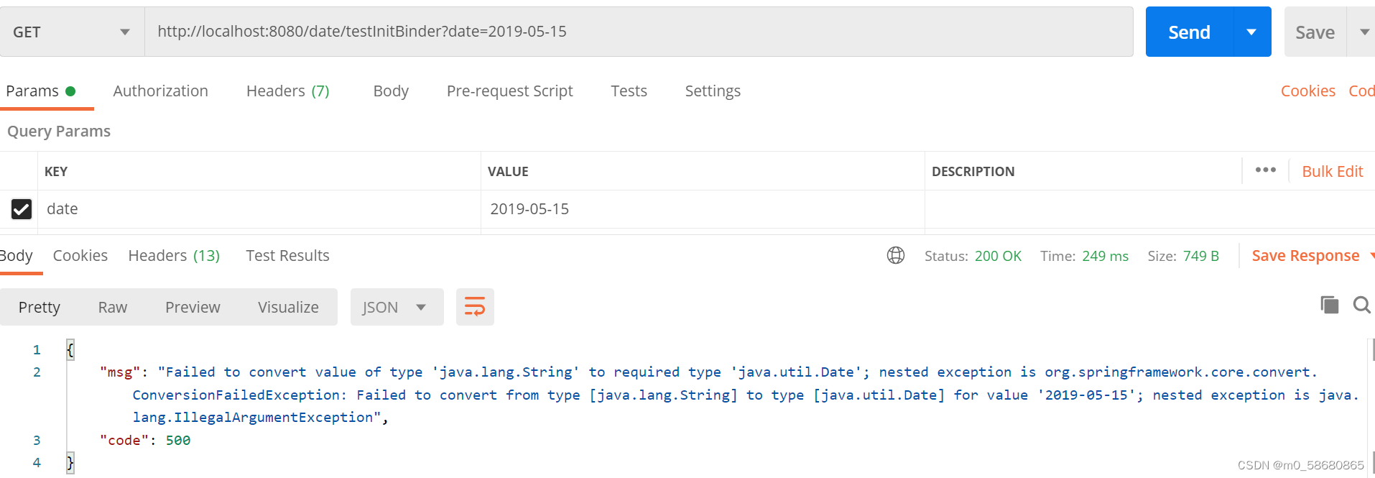Expand the Send button dropdown arrow
Viewport: 1375px width, 478px height.
pyautogui.click(x=1251, y=32)
